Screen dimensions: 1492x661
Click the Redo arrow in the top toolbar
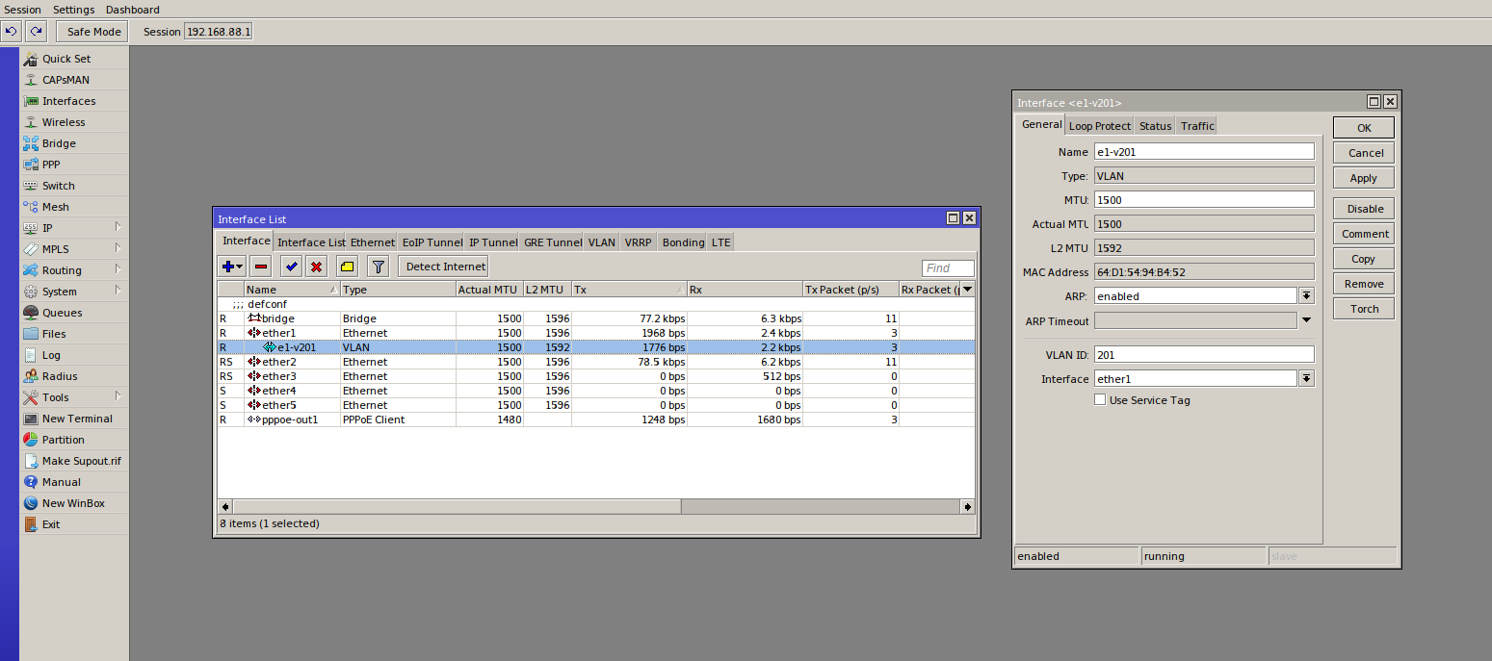coord(36,32)
